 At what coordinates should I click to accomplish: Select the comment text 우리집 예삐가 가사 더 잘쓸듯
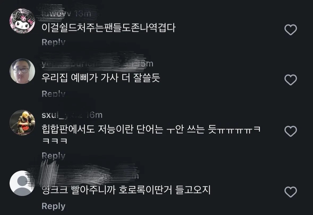pyautogui.click(x=101, y=78)
